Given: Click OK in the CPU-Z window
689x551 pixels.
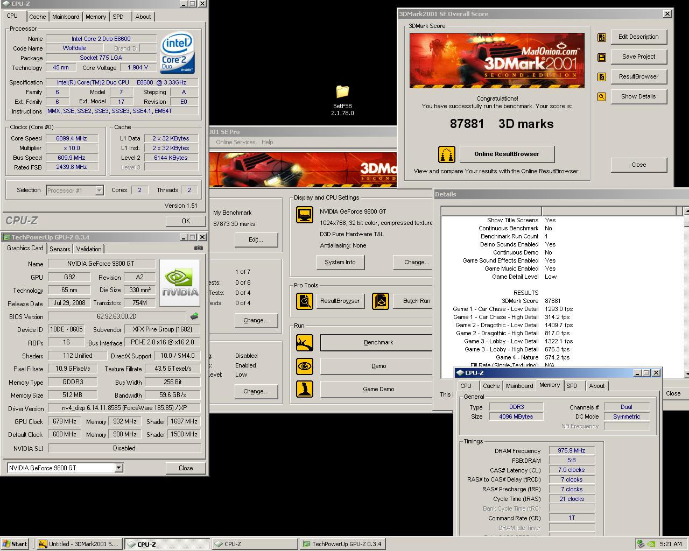Looking at the screenshot, I should (x=186, y=221).
